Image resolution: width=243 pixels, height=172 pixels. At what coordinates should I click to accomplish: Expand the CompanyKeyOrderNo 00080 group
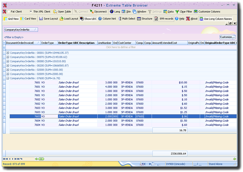pos(8,61)
